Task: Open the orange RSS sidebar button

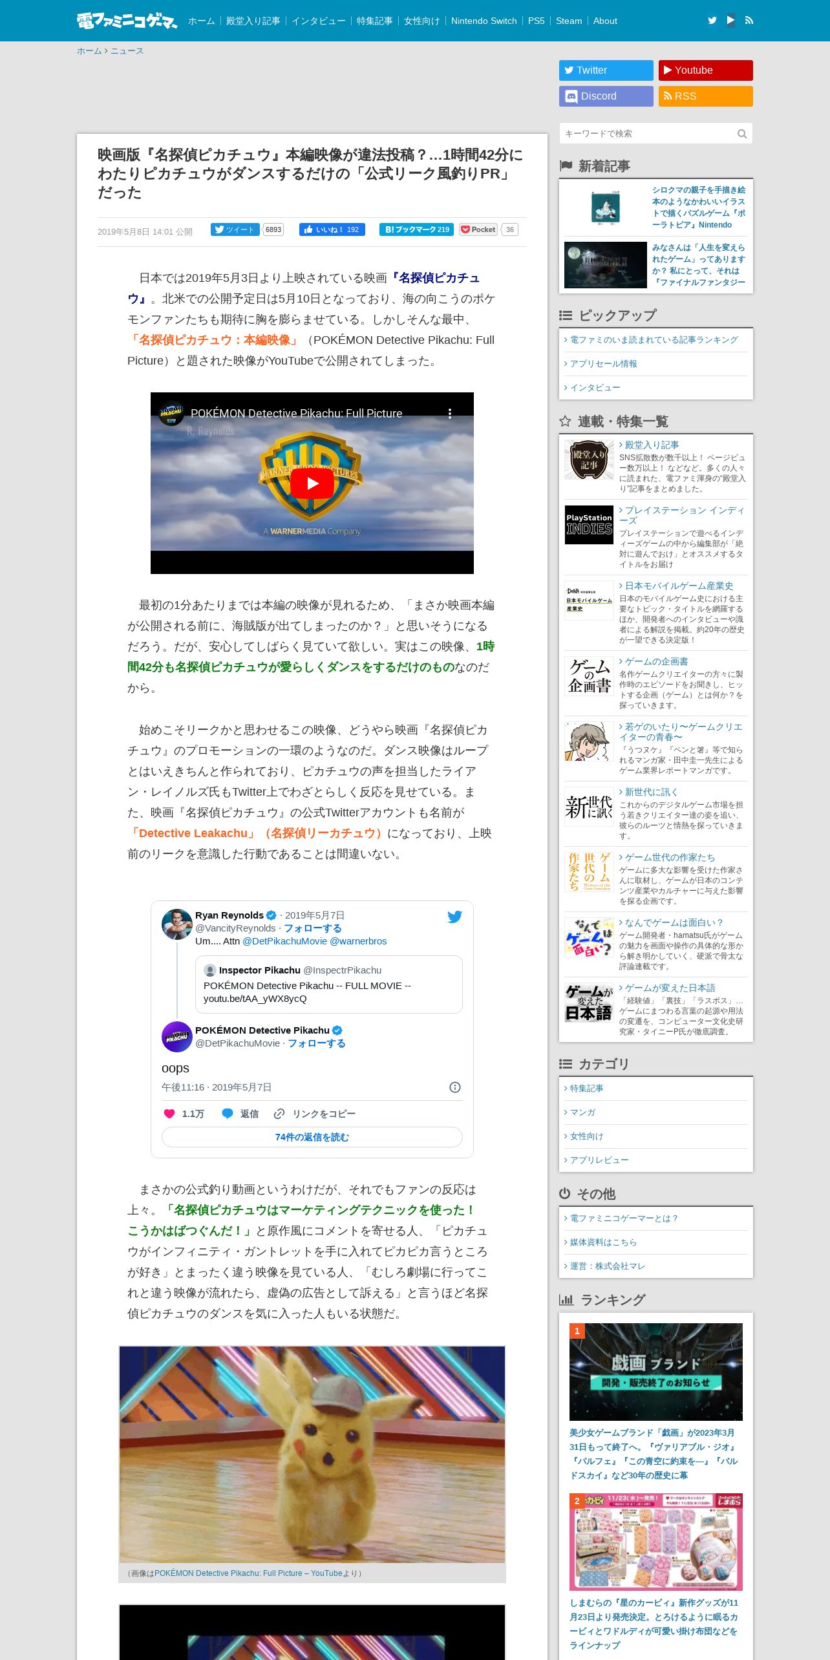Action: click(706, 96)
